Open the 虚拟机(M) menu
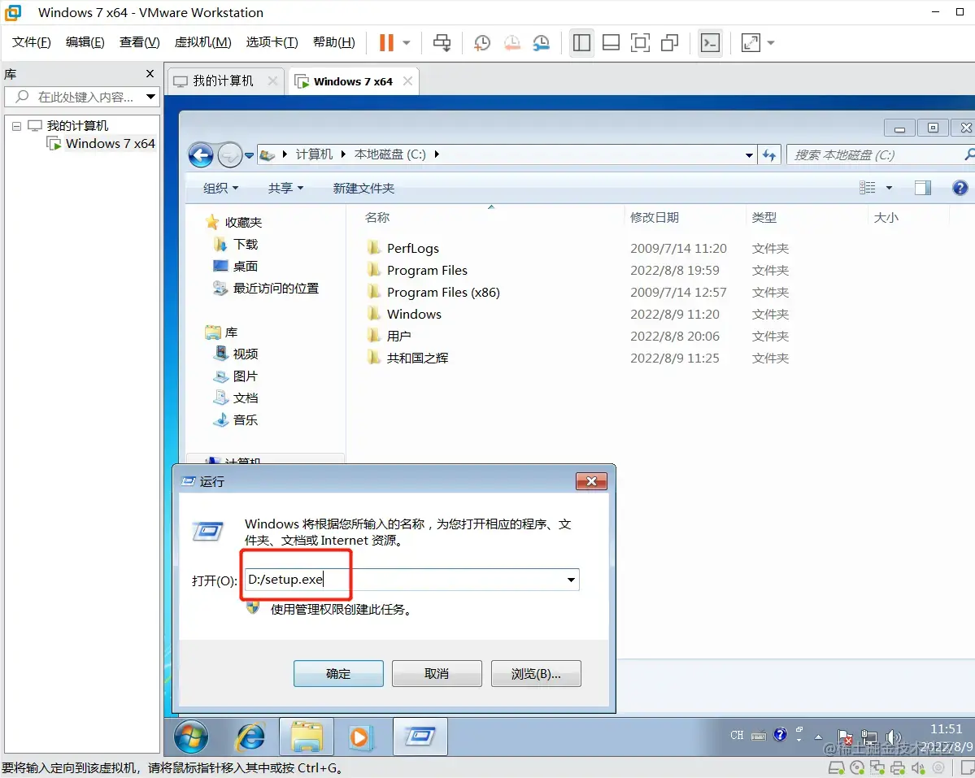Viewport: 975px width, 778px height. pyautogui.click(x=202, y=42)
